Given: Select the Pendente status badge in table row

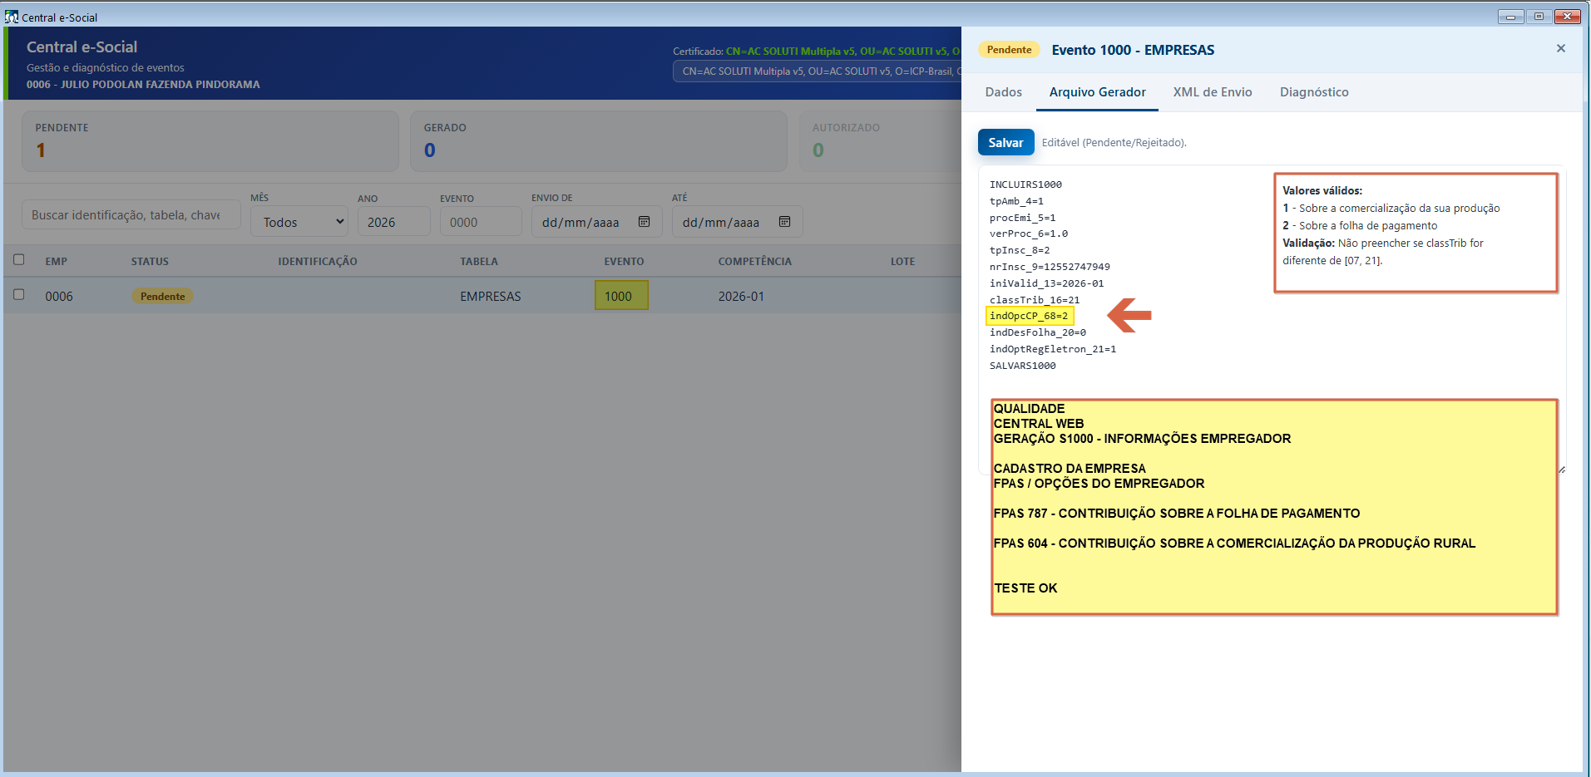Looking at the screenshot, I should (x=162, y=297).
